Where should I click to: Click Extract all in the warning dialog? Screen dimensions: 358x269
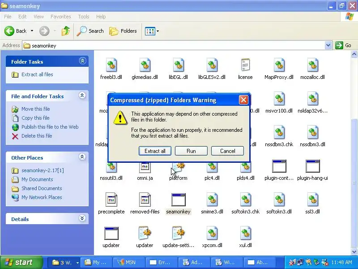click(x=155, y=151)
